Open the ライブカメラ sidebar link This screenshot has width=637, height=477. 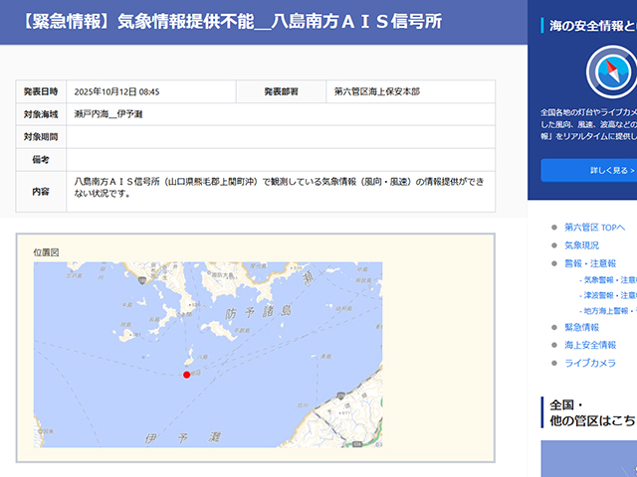tap(589, 363)
